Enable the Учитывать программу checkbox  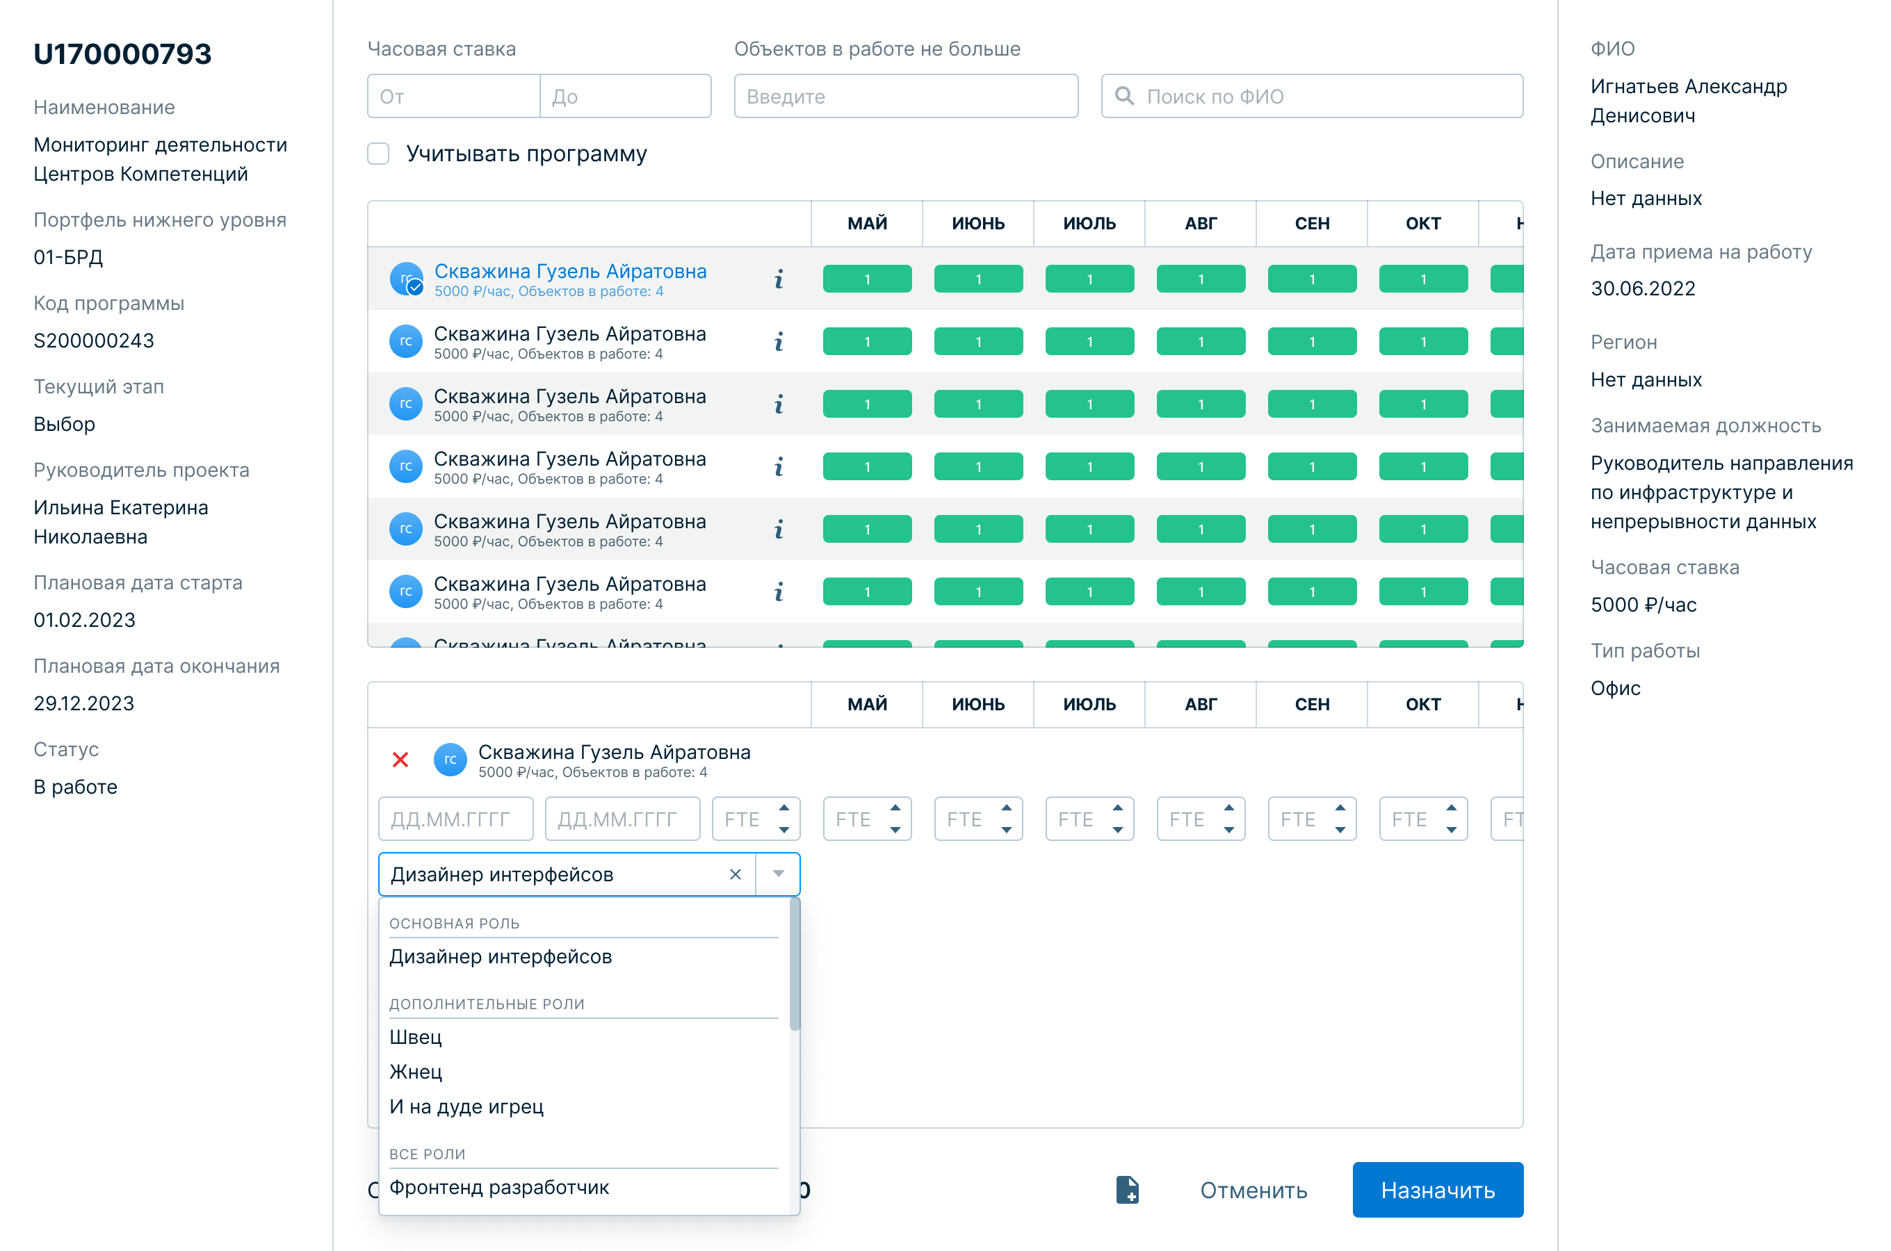coord(379,153)
